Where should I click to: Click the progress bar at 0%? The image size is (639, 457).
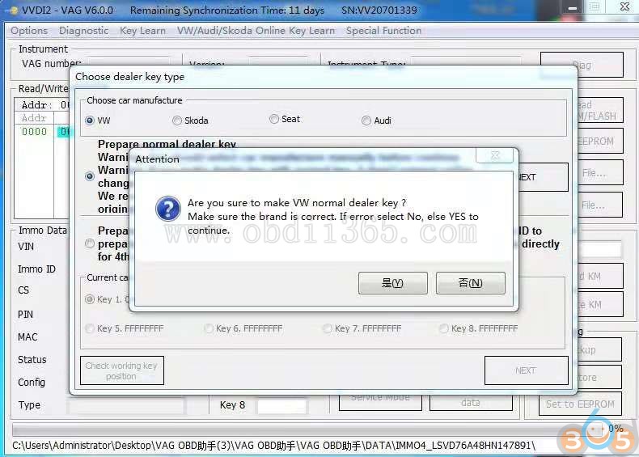pos(308,429)
